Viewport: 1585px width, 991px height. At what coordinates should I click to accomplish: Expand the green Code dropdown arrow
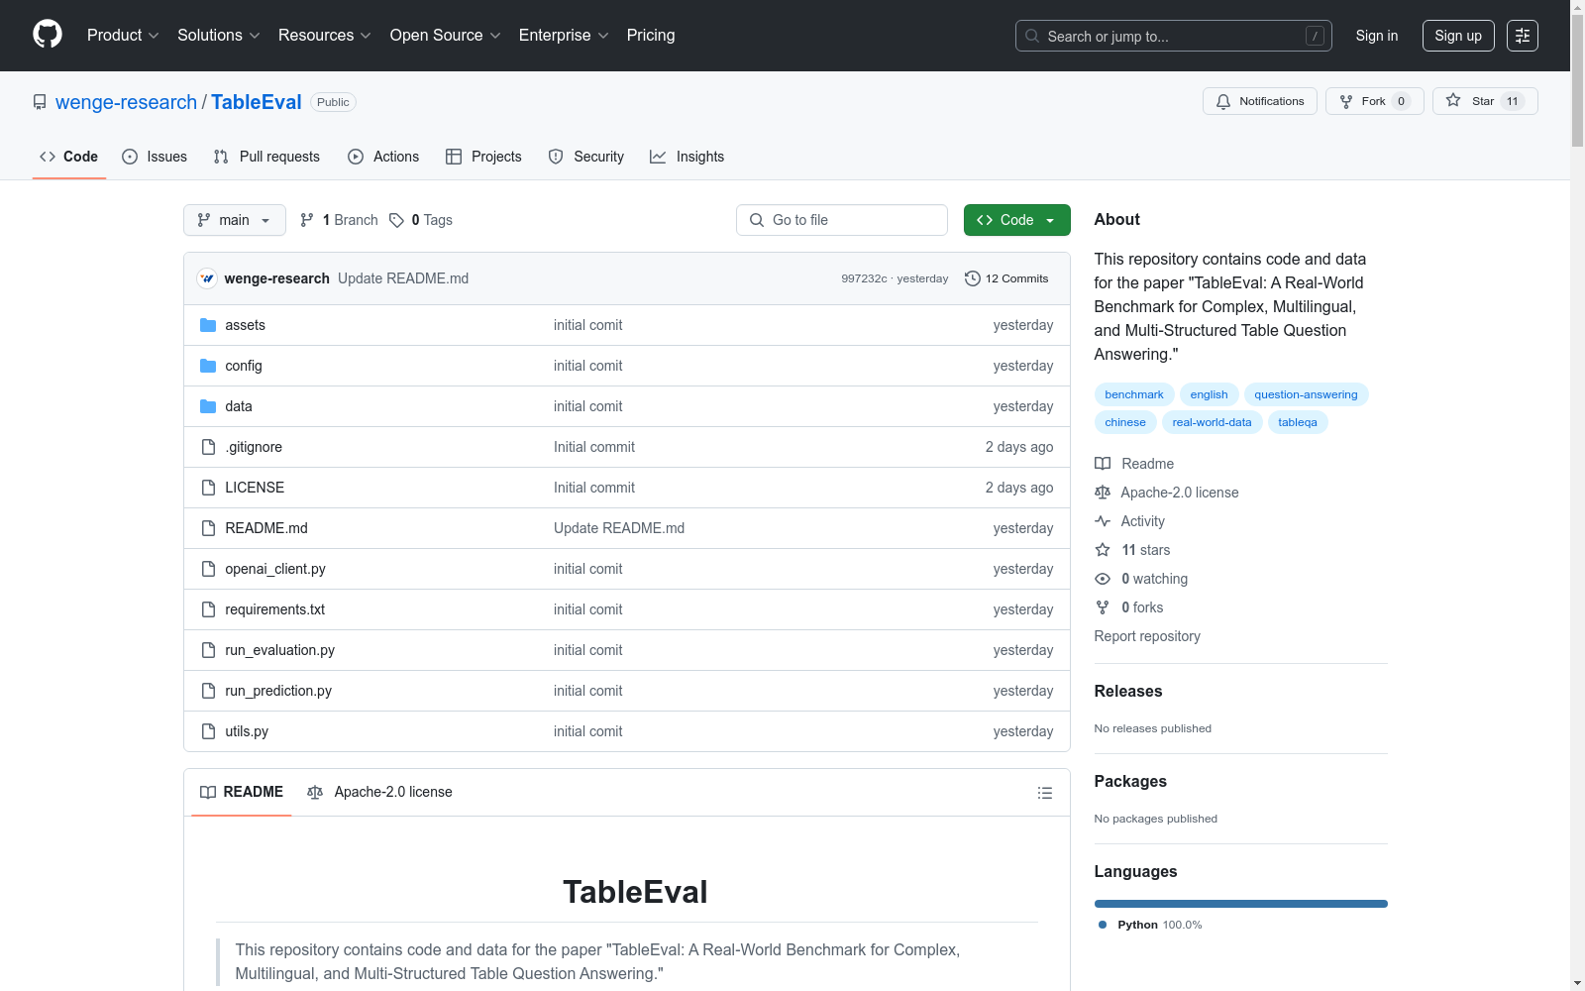[x=1049, y=220]
